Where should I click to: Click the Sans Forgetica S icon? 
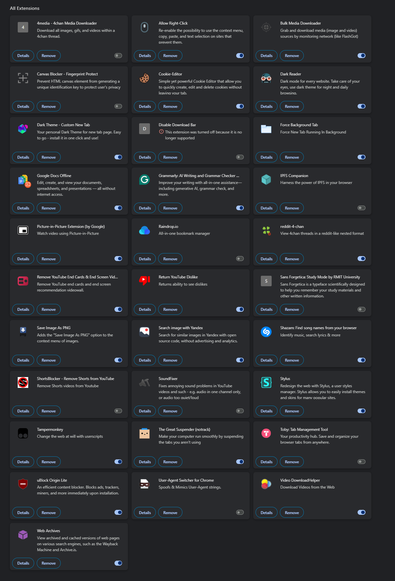tap(266, 281)
